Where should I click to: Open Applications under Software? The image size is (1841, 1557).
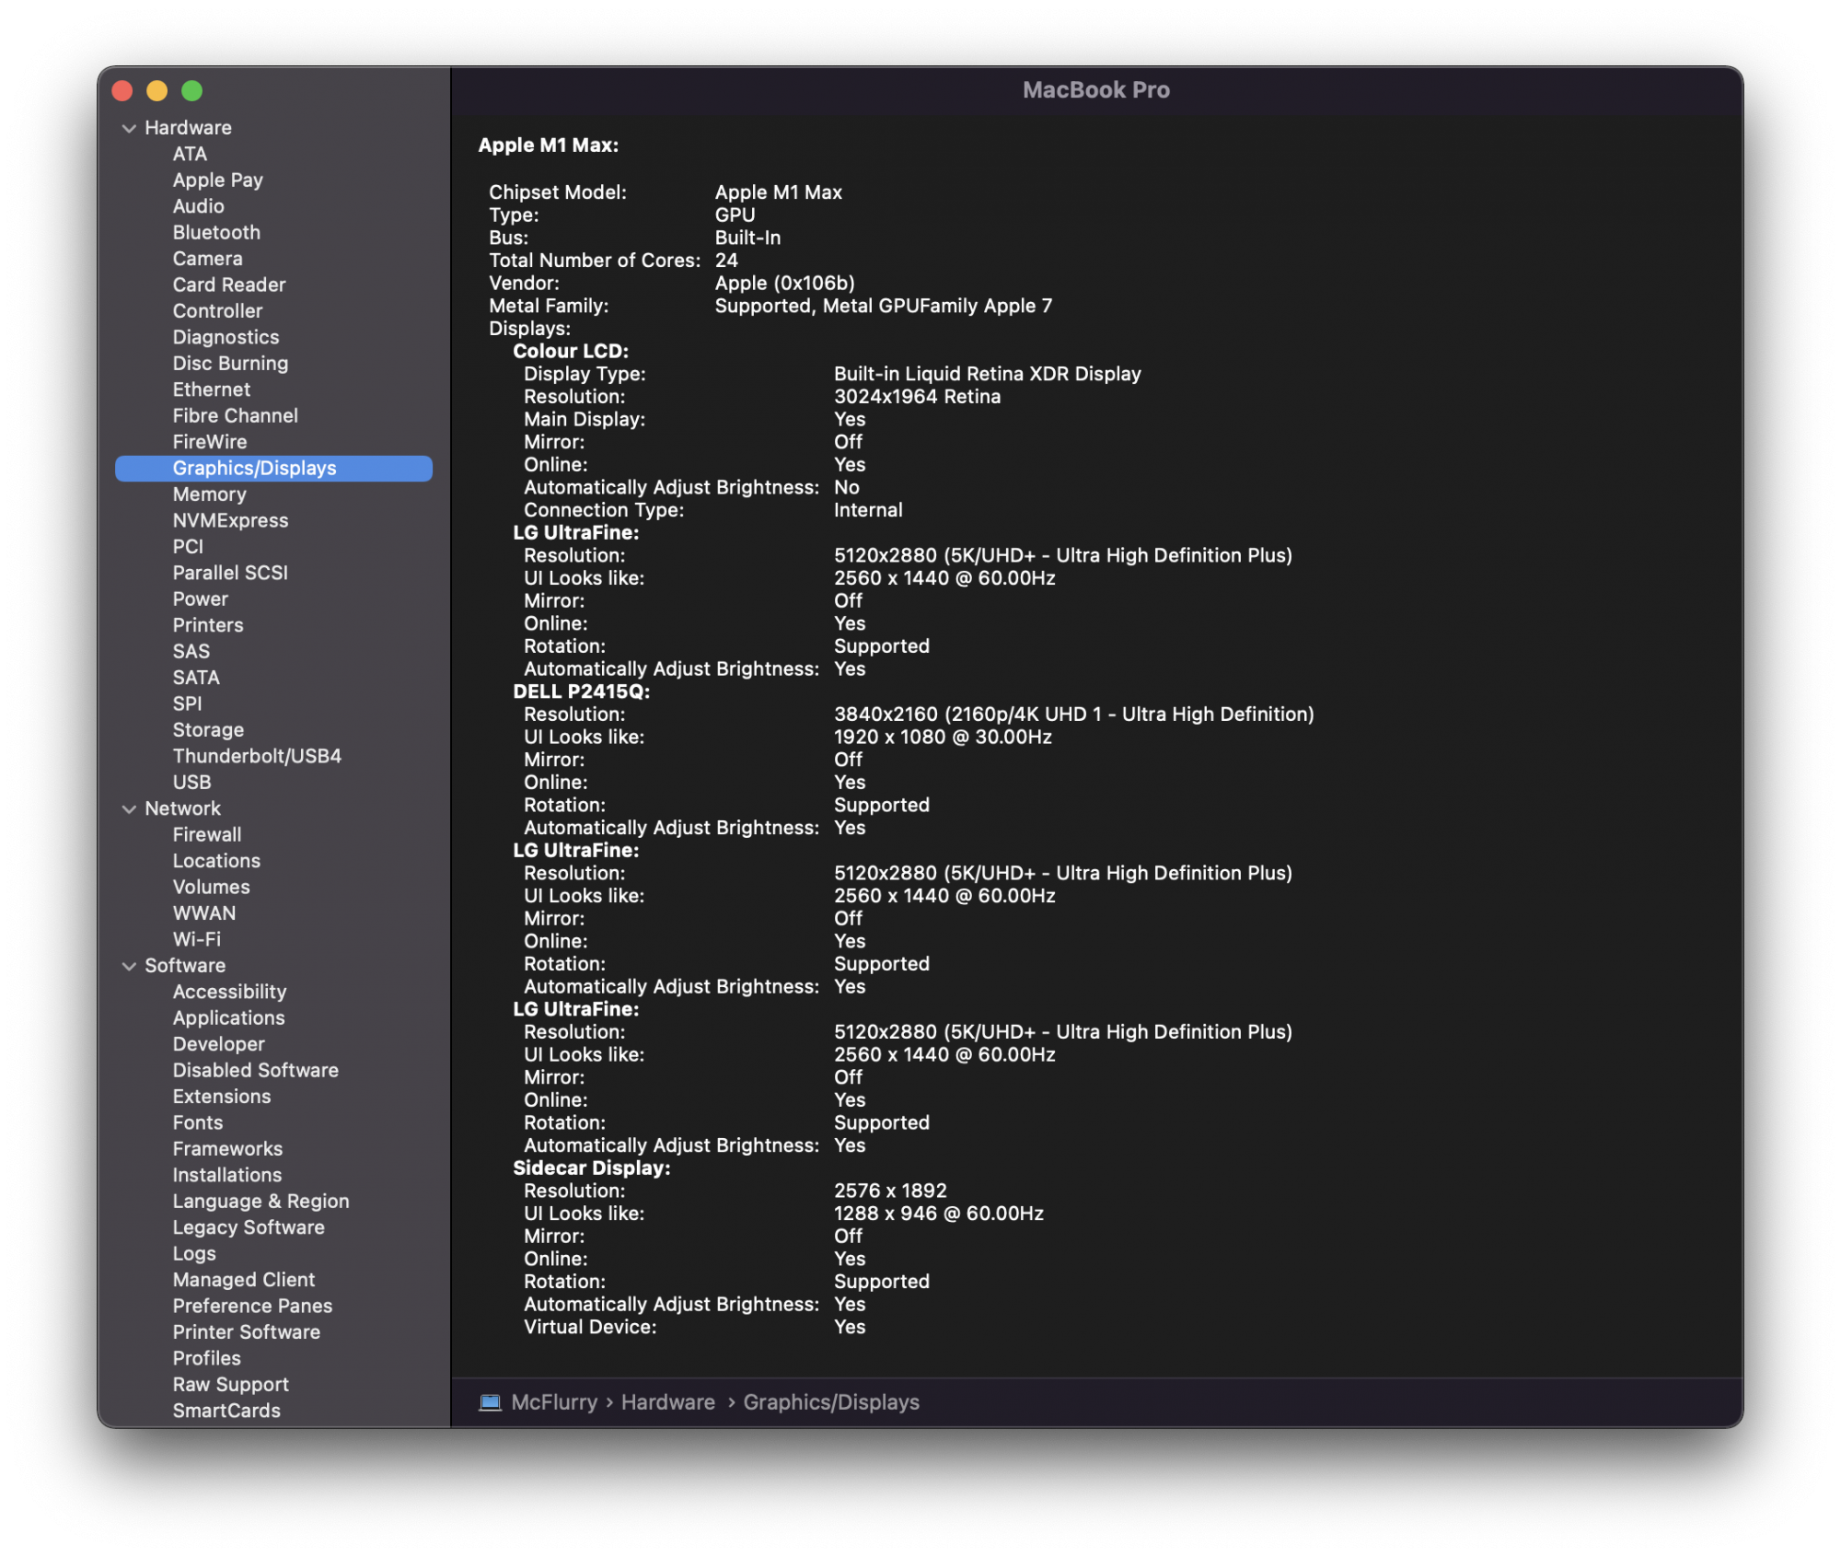point(229,1018)
